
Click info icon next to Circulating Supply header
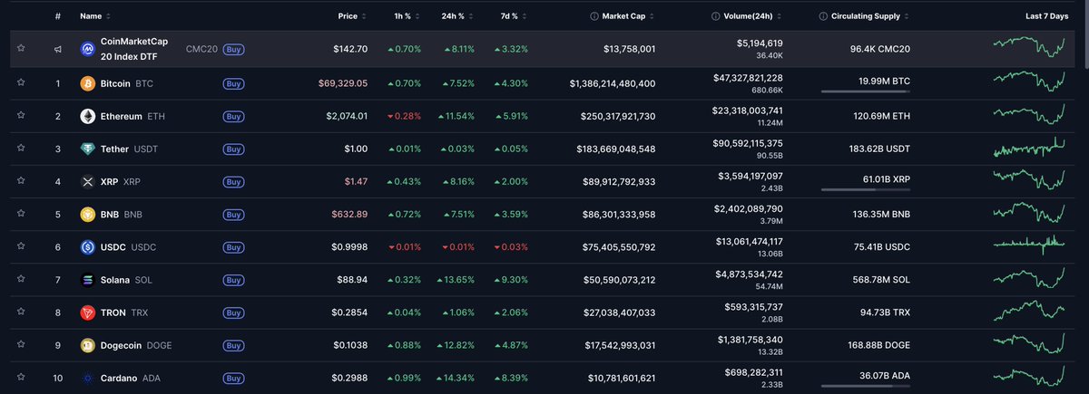click(x=823, y=16)
